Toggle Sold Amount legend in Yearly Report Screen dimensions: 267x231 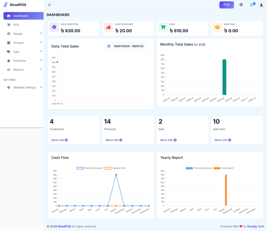223,168
